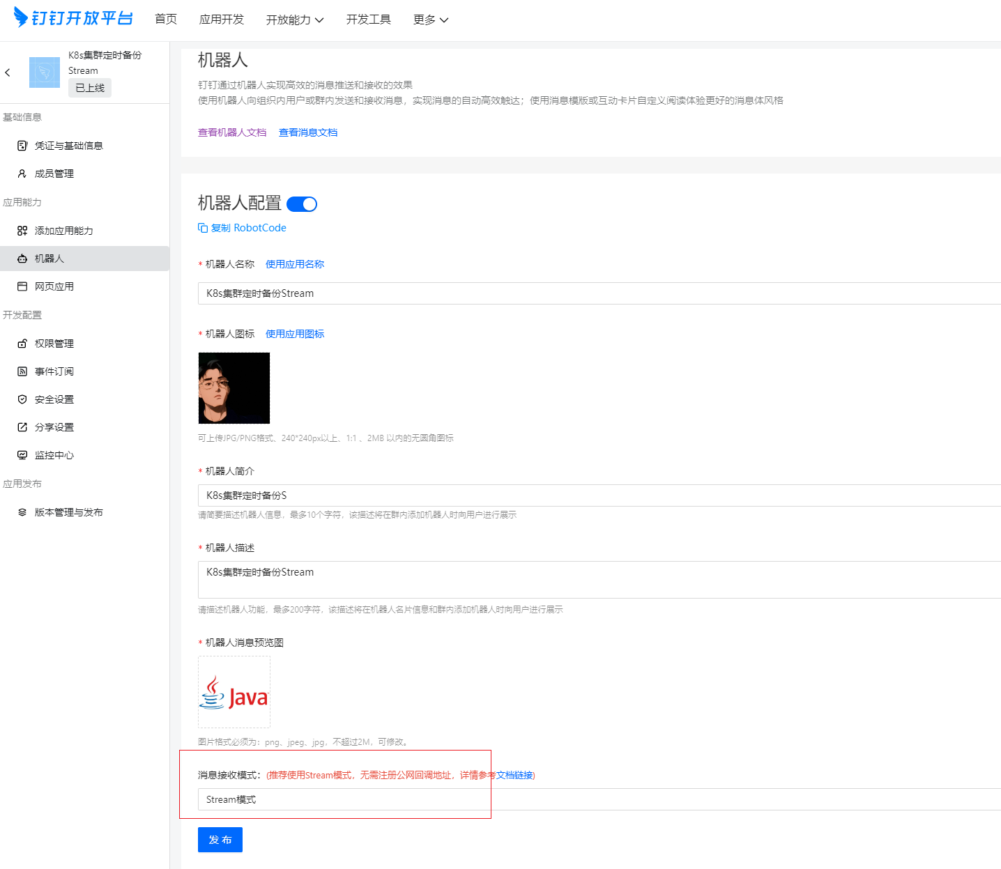Click the 使用应用名称 link
This screenshot has width=1001, height=869.
point(295,264)
